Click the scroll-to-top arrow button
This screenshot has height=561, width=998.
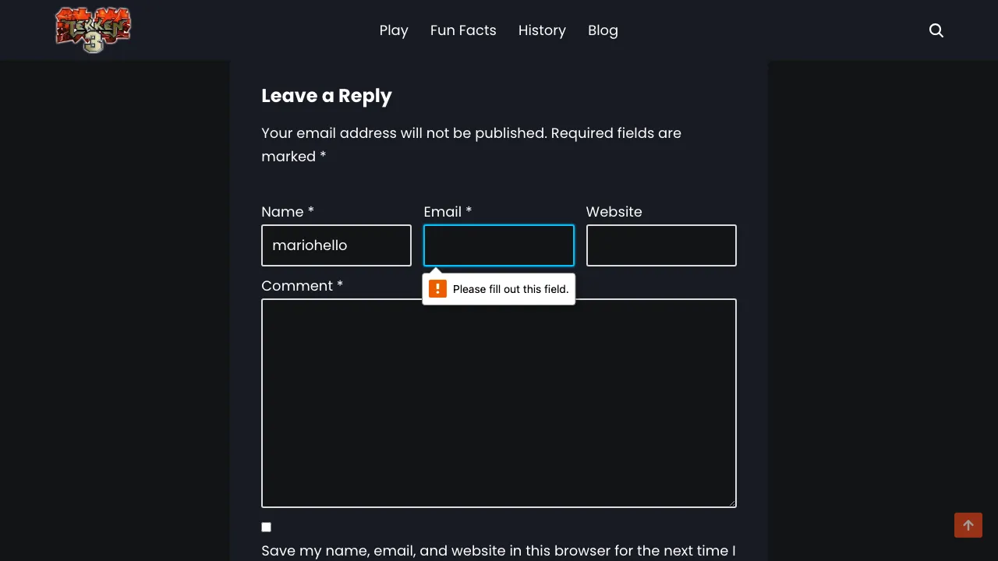pos(968,525)
